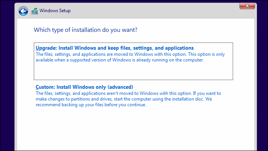Click the Upgrade option description text
Image resolution: width=268 pixels, height=151 pixels.
pyautogui.click(x=130, y=57)
